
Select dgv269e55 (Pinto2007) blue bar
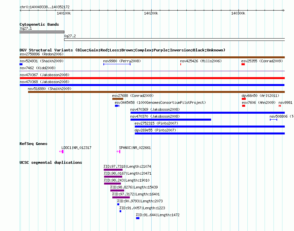coord(210,133)
